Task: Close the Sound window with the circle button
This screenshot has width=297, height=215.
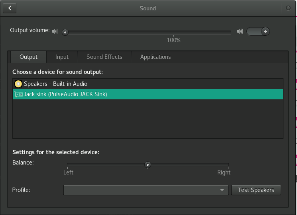Action: point(288,8)
